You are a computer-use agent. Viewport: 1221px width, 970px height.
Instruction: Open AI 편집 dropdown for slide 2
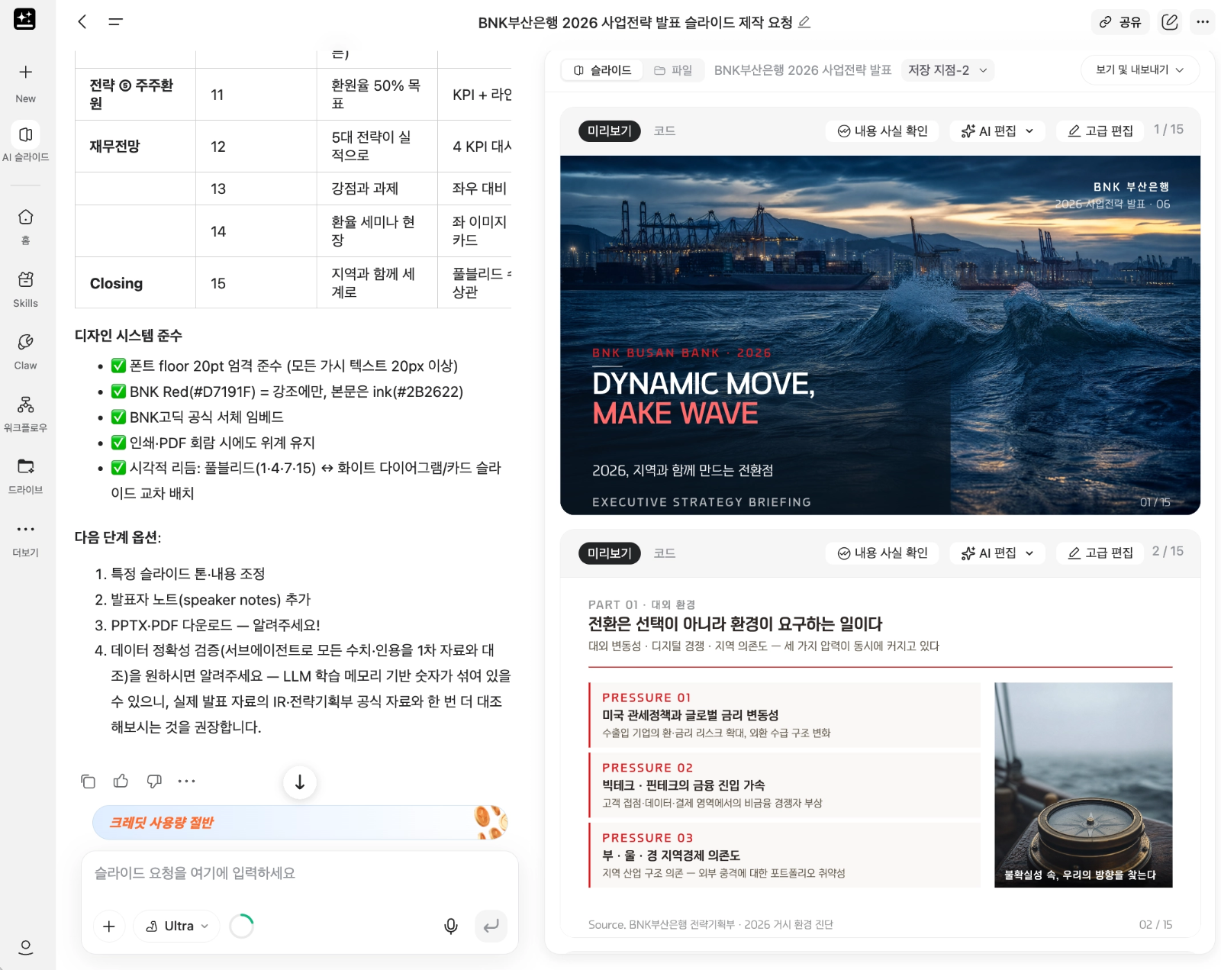[x=997, y=553]
